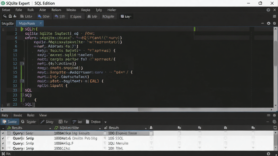Tick the checkbox for the Query: Sadr row
This screenshot has height=156, width=278.
(x=9, y=133)
